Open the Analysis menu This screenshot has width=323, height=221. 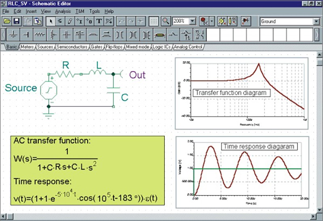tap(63, 11)
